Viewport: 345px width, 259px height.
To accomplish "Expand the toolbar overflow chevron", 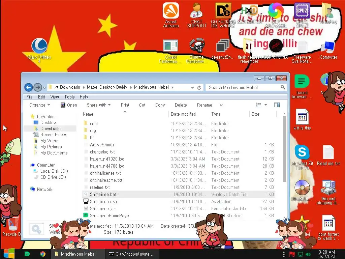I will (x=221, y=105).
